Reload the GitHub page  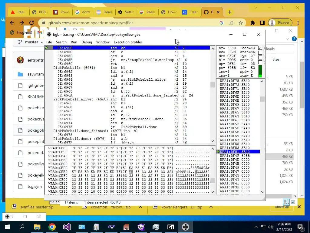point(31,23)
